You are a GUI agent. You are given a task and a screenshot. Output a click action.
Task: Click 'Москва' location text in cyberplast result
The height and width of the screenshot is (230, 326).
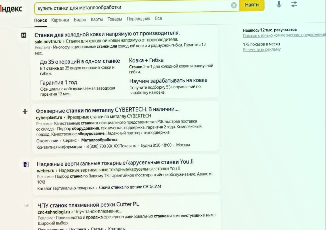point(183,145)
